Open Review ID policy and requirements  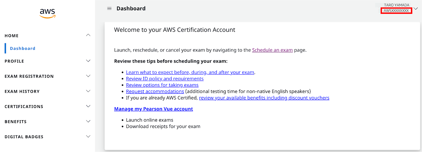[x=165, y=79]
